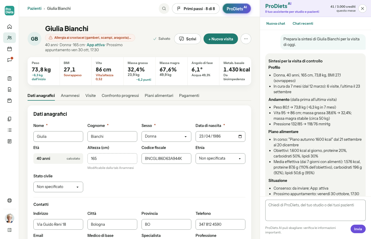Open the Chat recenti link
The height and width of the screenshot is (239, 371).
pos(303,23)
